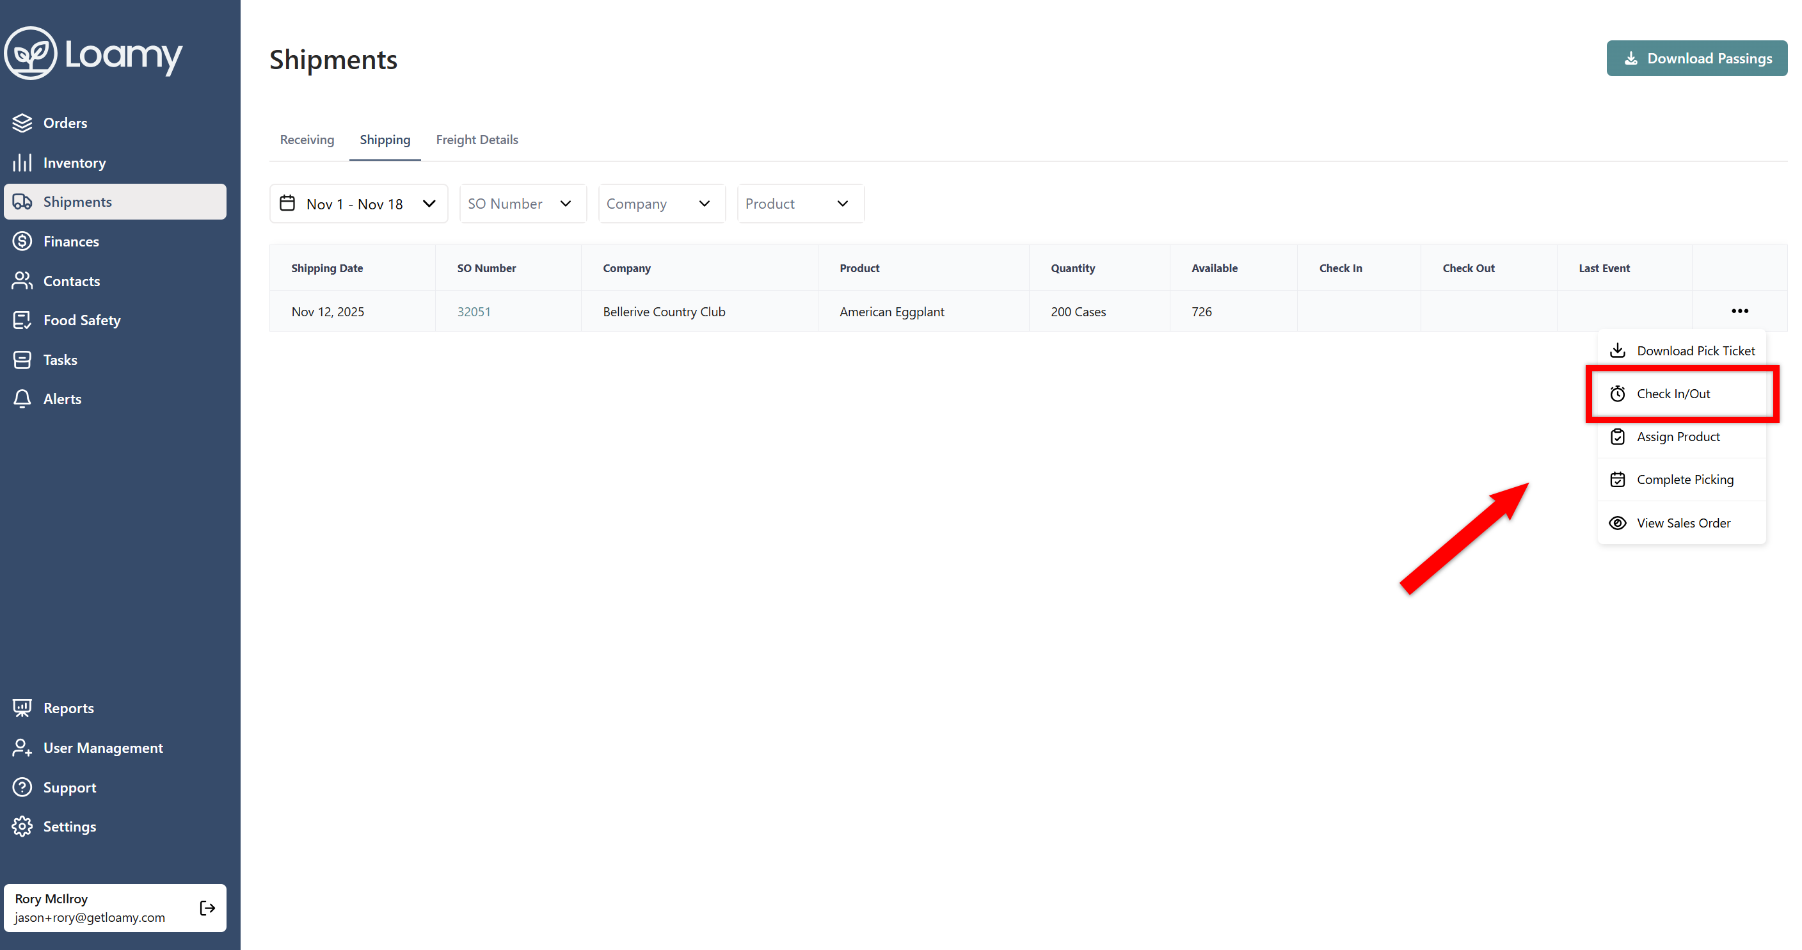This screenshot has width=1802, height=950.
Task: Select Check In/Out from the context menu
Action: click(1673, 394)
